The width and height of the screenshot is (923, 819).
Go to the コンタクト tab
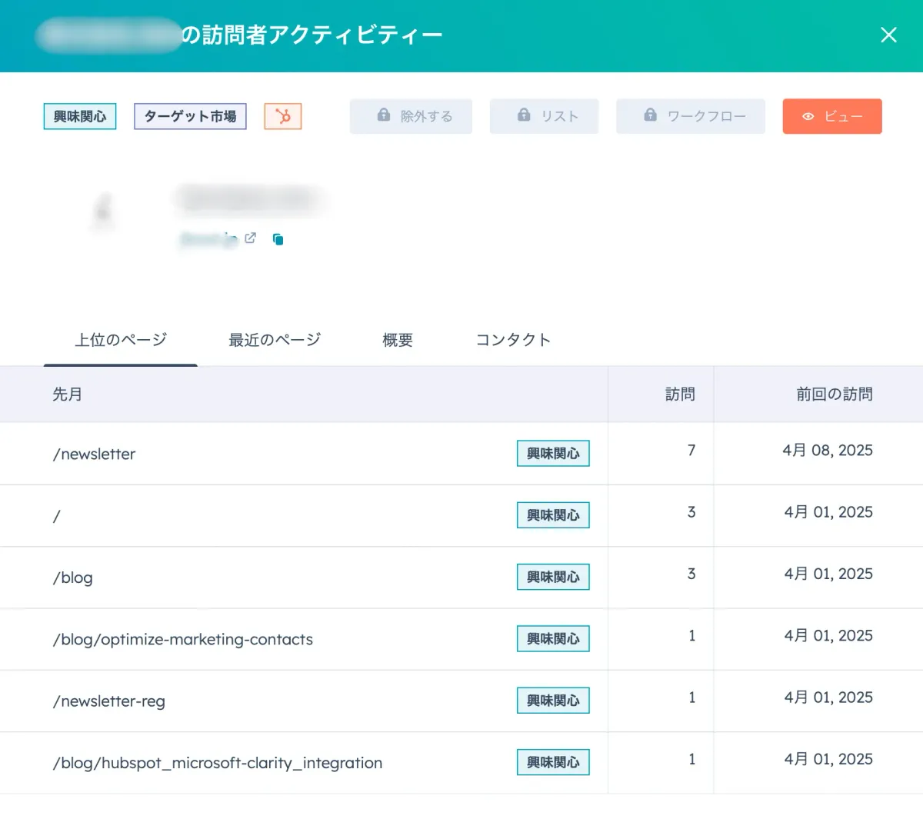click(x=513, y=340)
